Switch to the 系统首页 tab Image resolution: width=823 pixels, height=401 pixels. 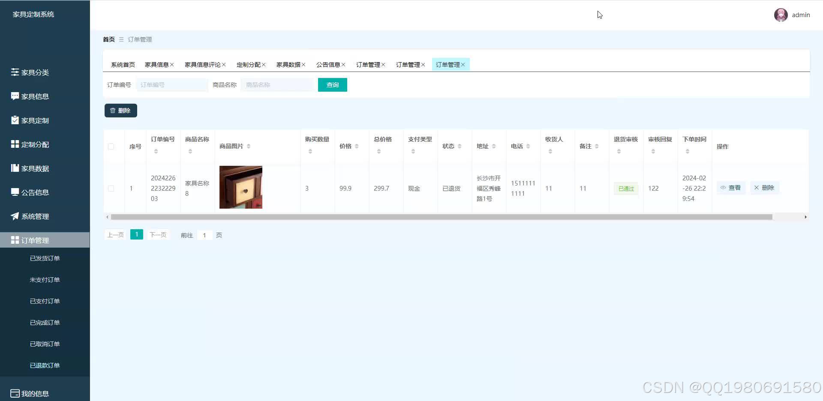(x=123, y=64)
